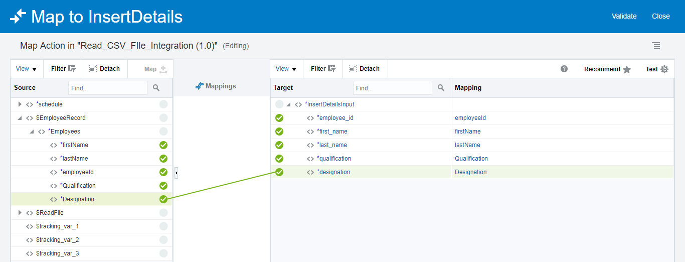Click the Target search magnifier icon
This screenshot has height=262, width=685.
(441, 88)
